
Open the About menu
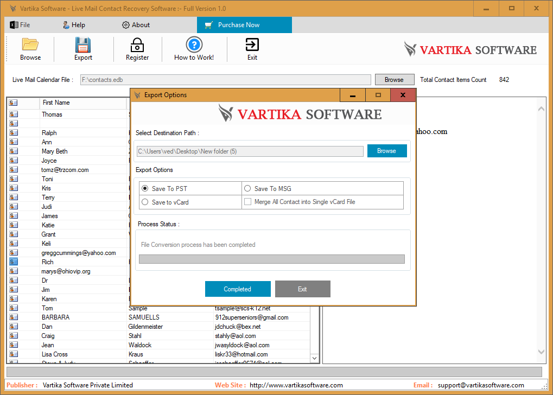click(x=136, y=25)
